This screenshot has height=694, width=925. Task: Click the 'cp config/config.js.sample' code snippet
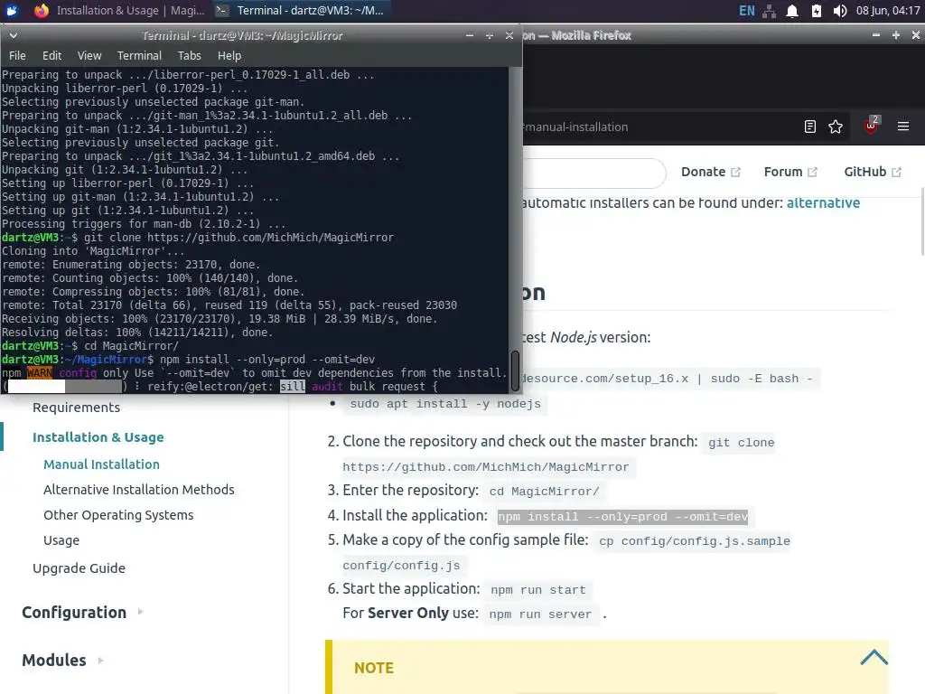tap(694, 540)
